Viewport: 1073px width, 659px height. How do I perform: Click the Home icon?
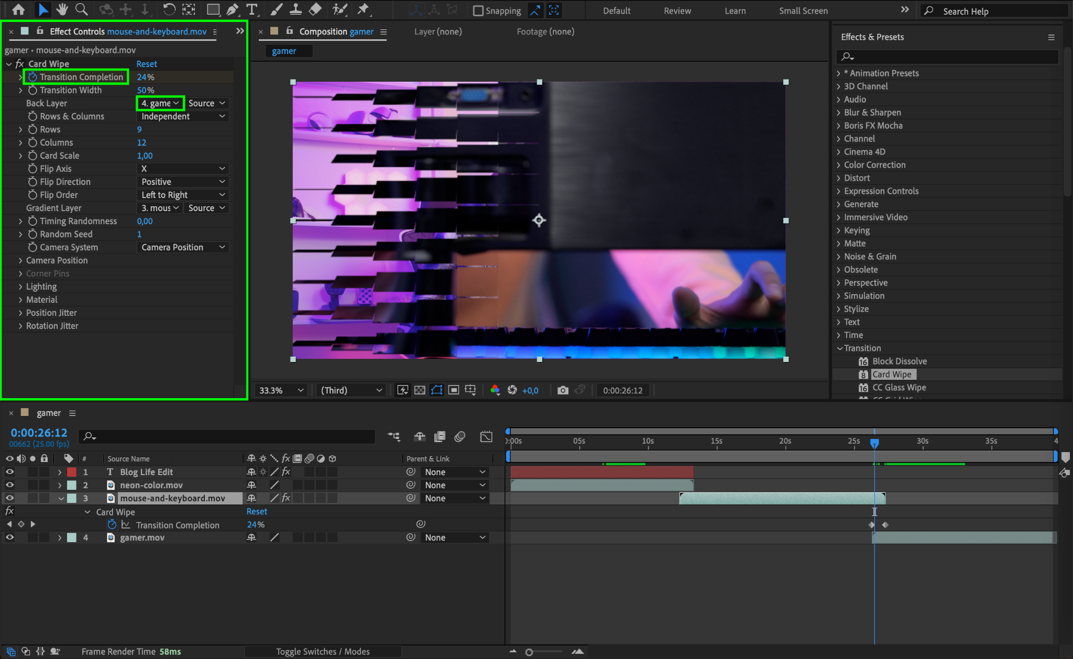tap(18, 9)
